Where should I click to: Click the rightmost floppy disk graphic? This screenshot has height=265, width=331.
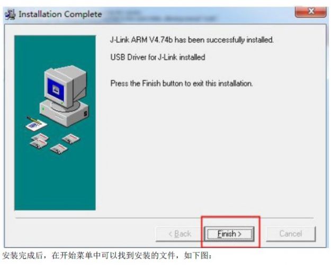click(x=71, y=139)
